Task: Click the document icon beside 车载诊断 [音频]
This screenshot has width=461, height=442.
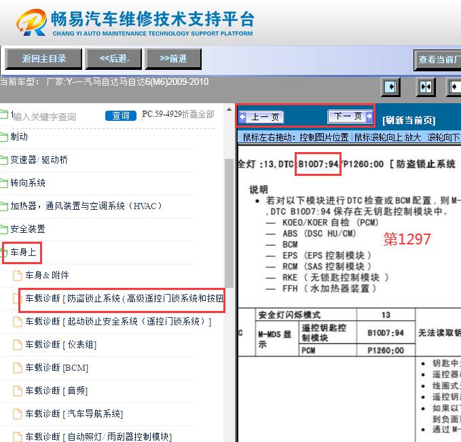Action: pos(18,391)
